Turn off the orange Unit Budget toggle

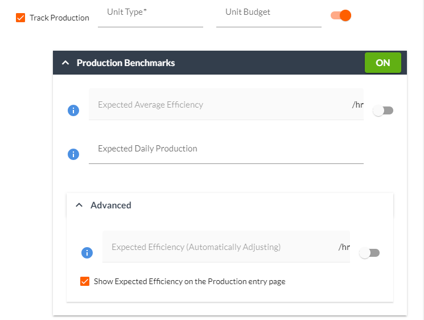tap(341, 15)
